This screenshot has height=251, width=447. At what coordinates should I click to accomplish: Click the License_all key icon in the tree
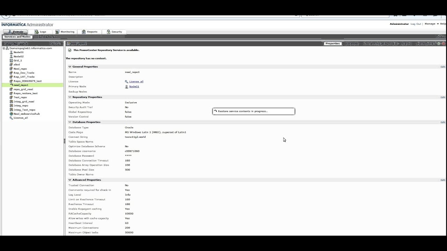click(x=11, y=118)
